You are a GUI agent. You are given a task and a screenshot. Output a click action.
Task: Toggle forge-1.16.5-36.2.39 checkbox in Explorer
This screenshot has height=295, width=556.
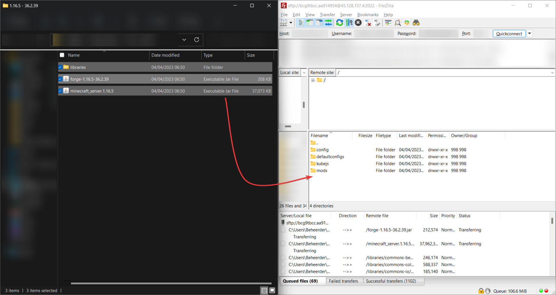click(60, 79)
